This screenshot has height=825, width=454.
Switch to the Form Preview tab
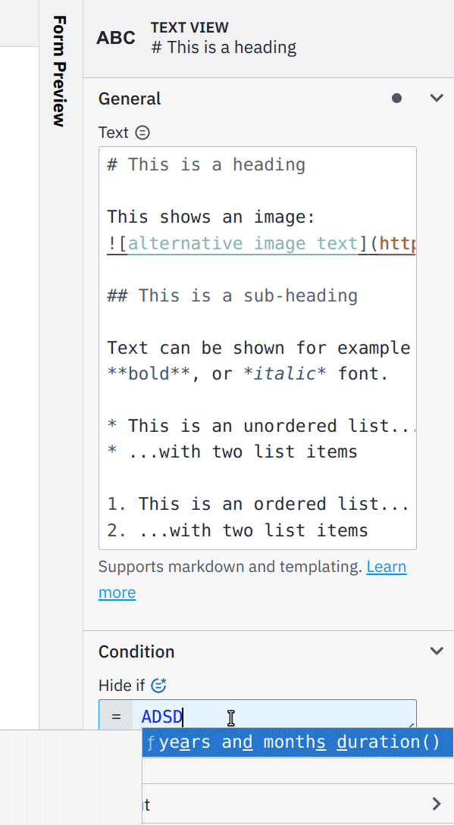[x=58, y=72]
